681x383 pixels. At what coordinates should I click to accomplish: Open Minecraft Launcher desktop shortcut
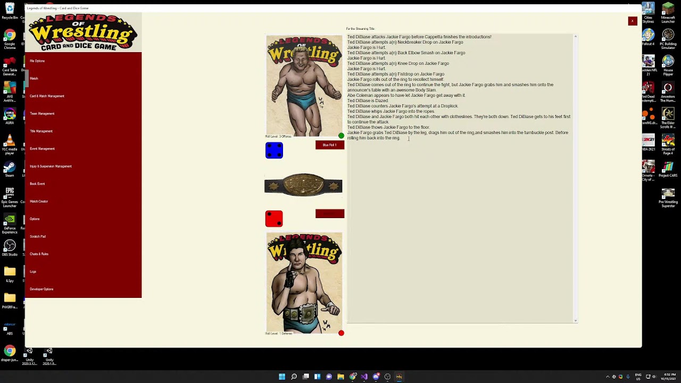pos(668,13)
